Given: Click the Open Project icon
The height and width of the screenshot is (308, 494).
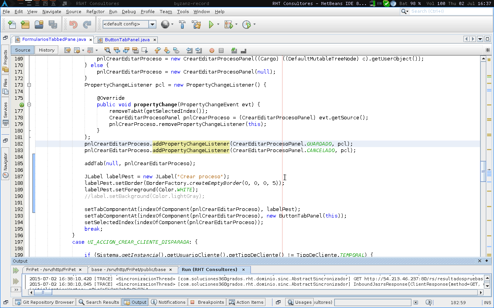Looking at the screenshot, I should coord(39,25).
